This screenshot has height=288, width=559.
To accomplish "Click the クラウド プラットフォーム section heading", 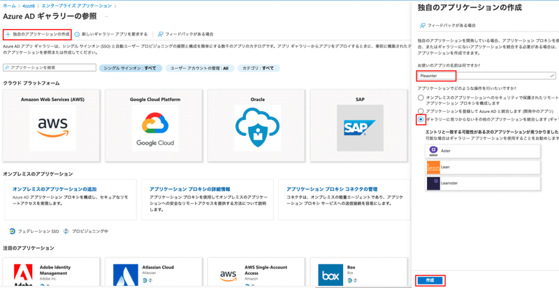I will [31, 83].
